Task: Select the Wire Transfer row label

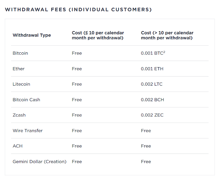Action: pos(28,131)
